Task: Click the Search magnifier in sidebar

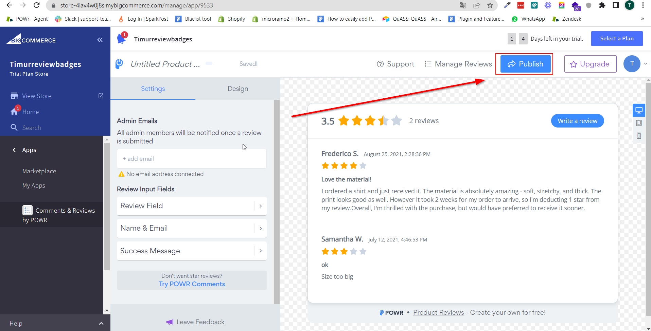Action: (x=14, y=128)
